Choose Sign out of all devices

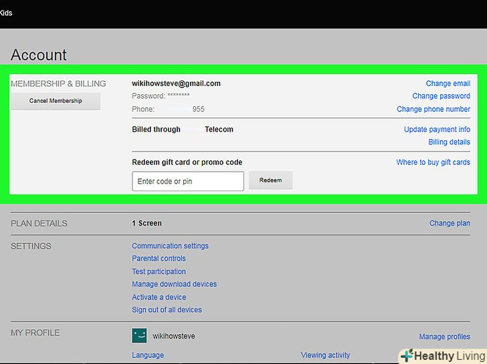[167, 310]
